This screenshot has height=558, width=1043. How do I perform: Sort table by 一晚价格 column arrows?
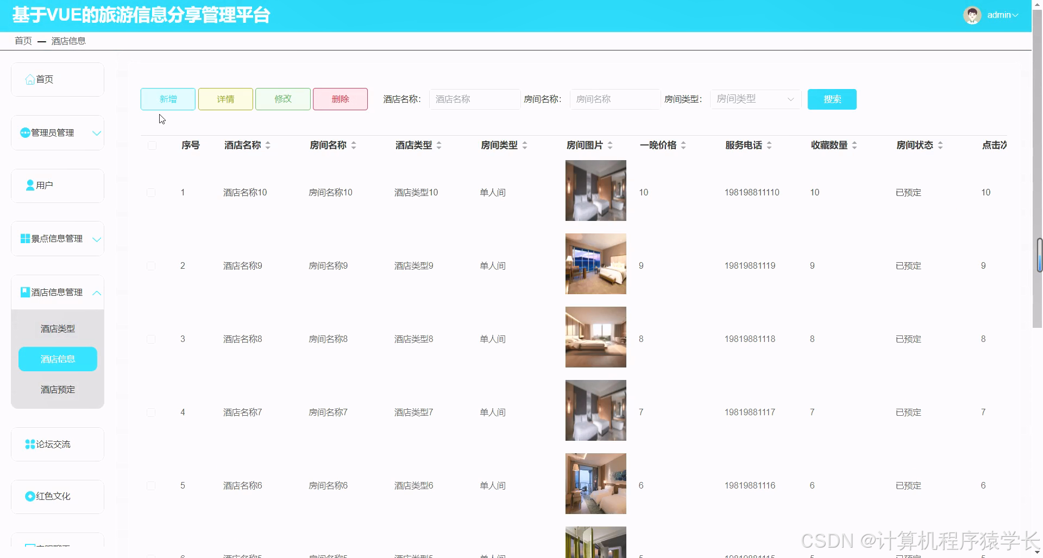coord(683,145)
